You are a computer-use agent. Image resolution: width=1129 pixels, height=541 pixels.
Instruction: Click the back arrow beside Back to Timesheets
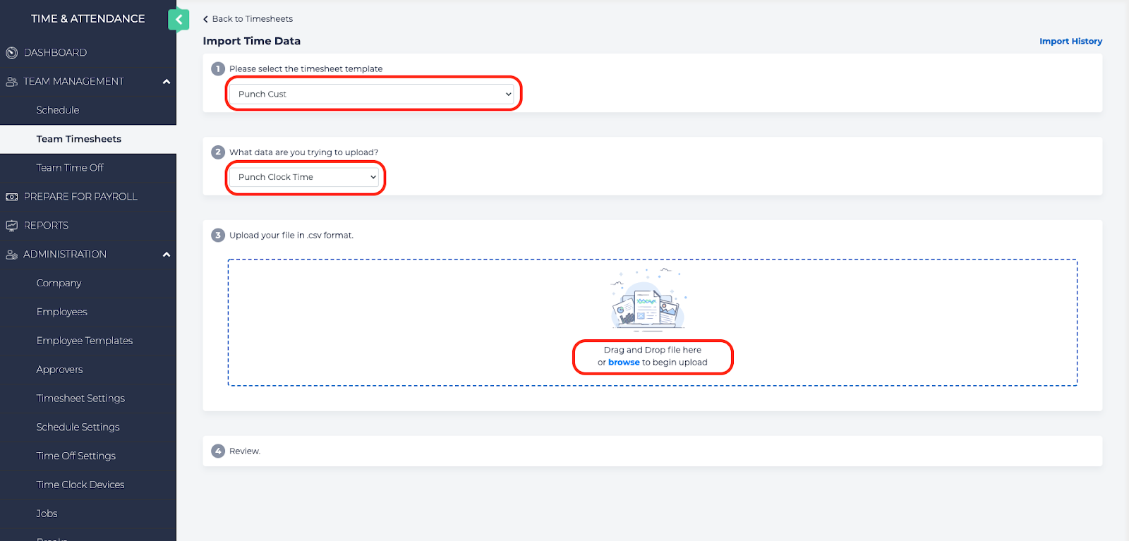coord(205,19)
